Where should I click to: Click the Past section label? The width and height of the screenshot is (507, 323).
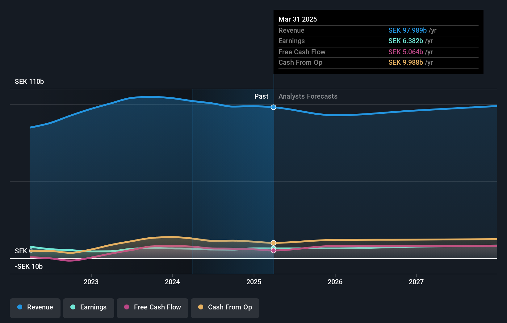[261, 96]
